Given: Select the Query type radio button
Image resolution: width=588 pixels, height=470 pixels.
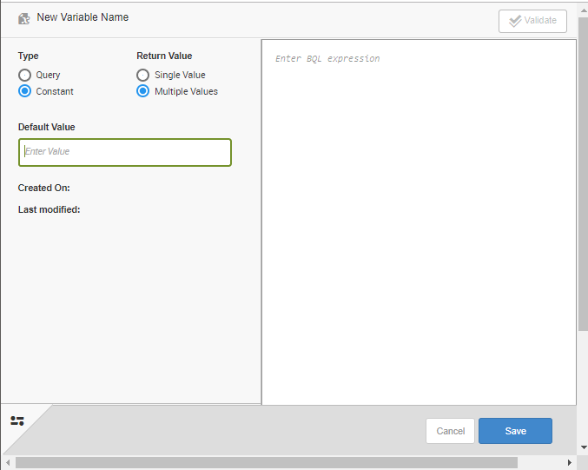Looking at the screenshot, I should 25,76.
